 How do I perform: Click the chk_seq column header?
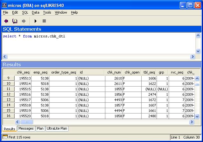(x=23, y=72)
